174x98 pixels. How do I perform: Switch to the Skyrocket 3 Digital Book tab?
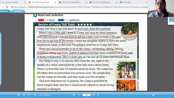(71, 2)
